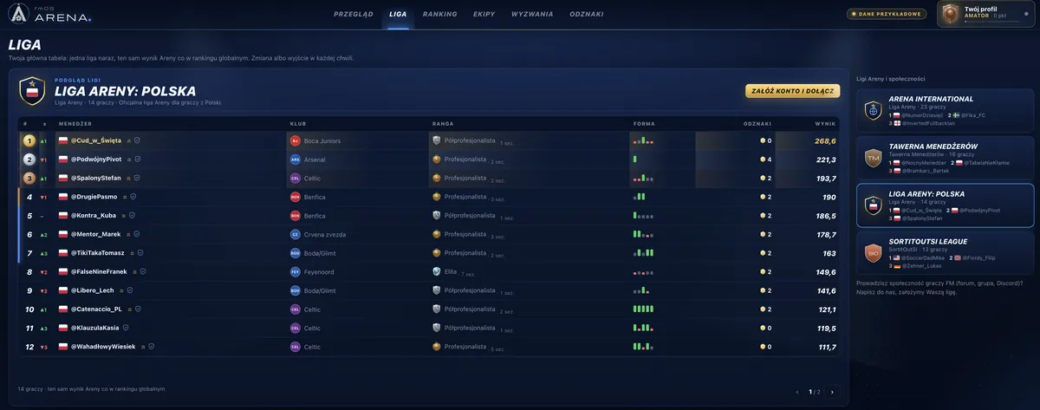Image resolution: width=1040 pixels, height=410 pixels.
Task: Open manager @SpalonyStefan profile
Action: pyautogui.click(x=95, y=178)
